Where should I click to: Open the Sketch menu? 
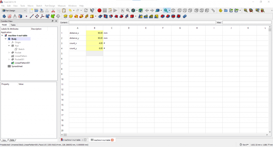coord(39,6)
